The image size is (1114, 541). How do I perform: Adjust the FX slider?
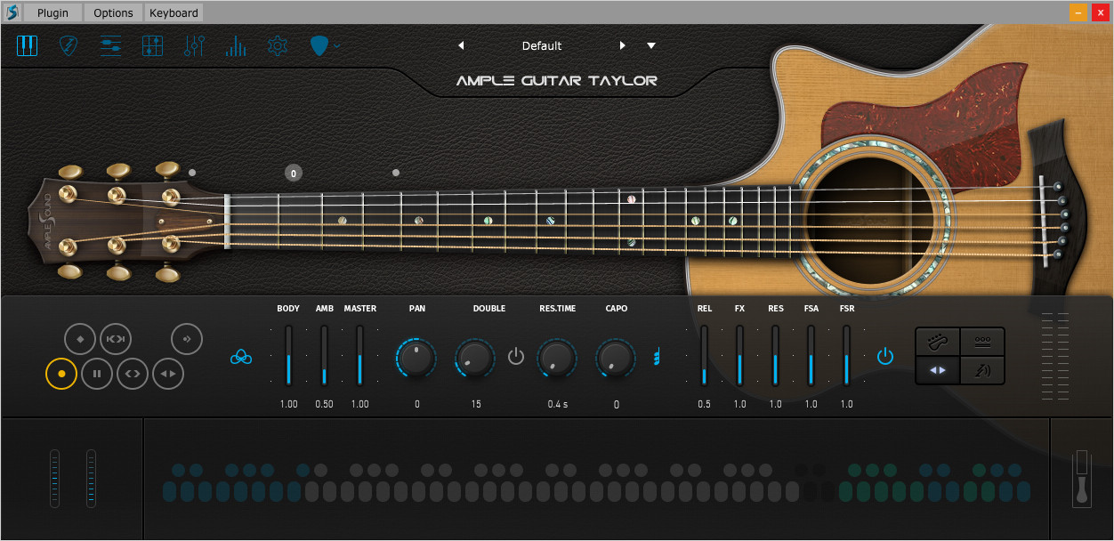[739, 355]
